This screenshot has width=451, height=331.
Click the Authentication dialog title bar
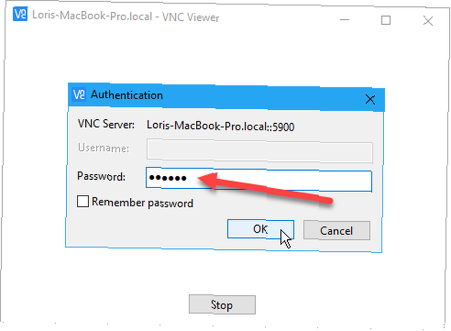226,98
